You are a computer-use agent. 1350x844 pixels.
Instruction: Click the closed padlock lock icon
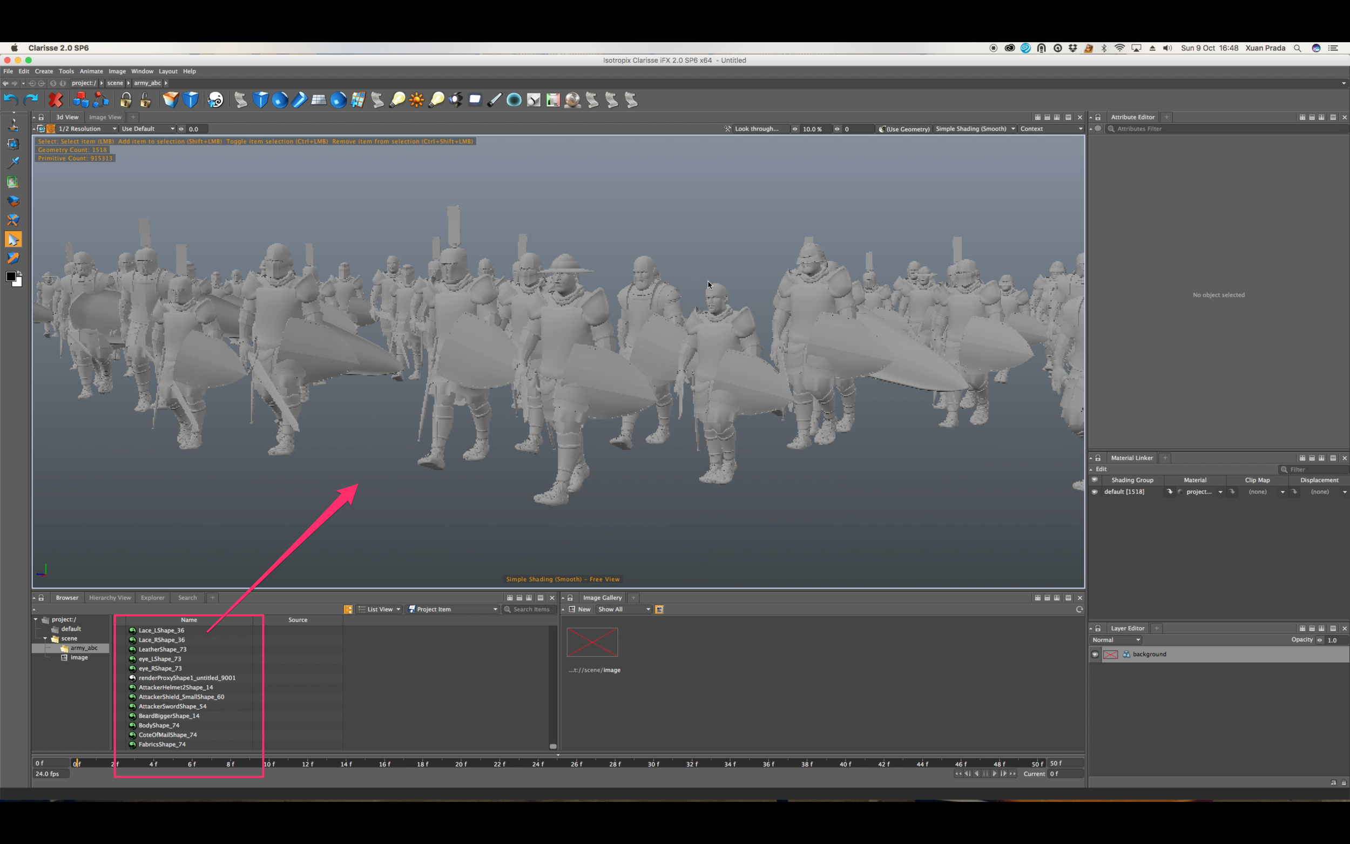tap(126, 100)
